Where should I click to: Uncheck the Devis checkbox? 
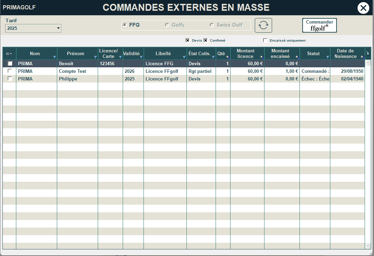(188, 40)
